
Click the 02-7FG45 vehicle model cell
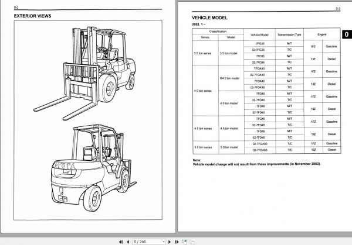tap(260, 125)
